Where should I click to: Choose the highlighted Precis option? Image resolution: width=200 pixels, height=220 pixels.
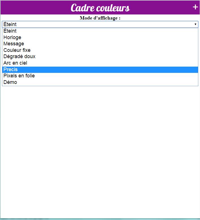100,69
